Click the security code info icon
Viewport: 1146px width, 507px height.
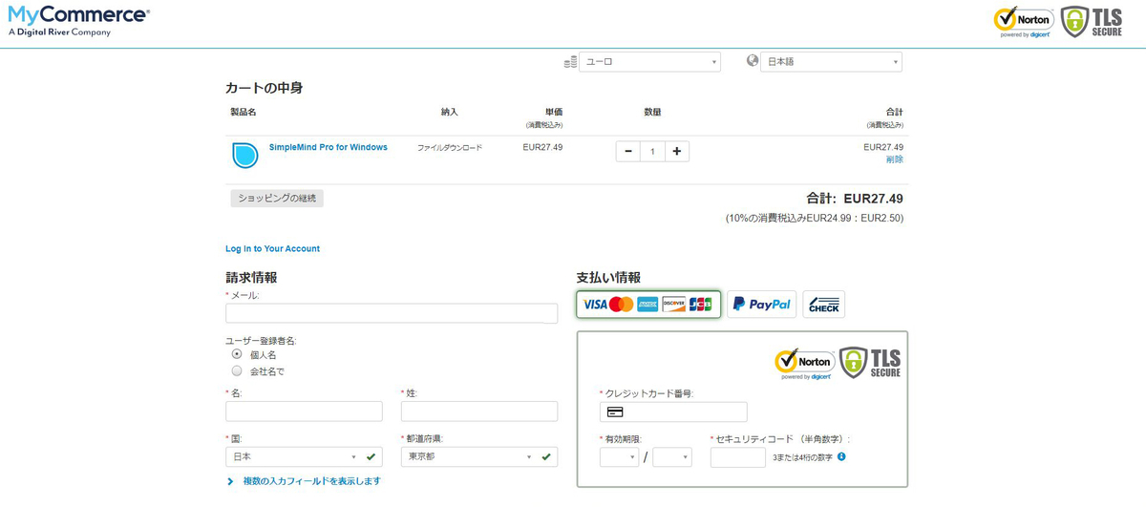tap(841, 457)
